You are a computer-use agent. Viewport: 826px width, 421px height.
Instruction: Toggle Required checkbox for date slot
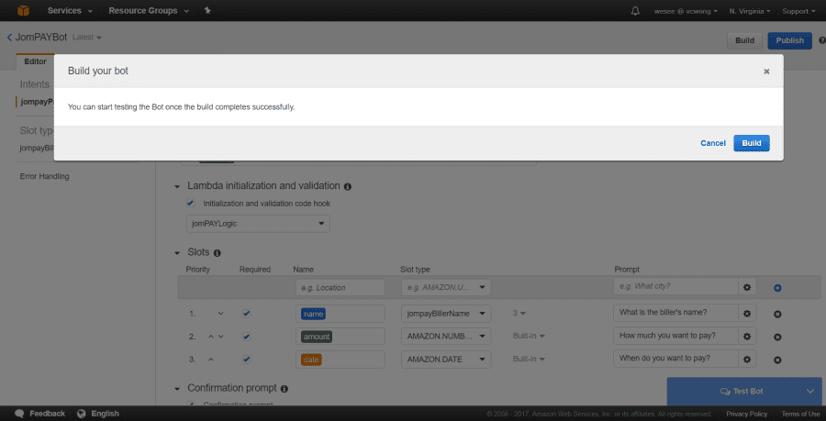pos(247,360)
